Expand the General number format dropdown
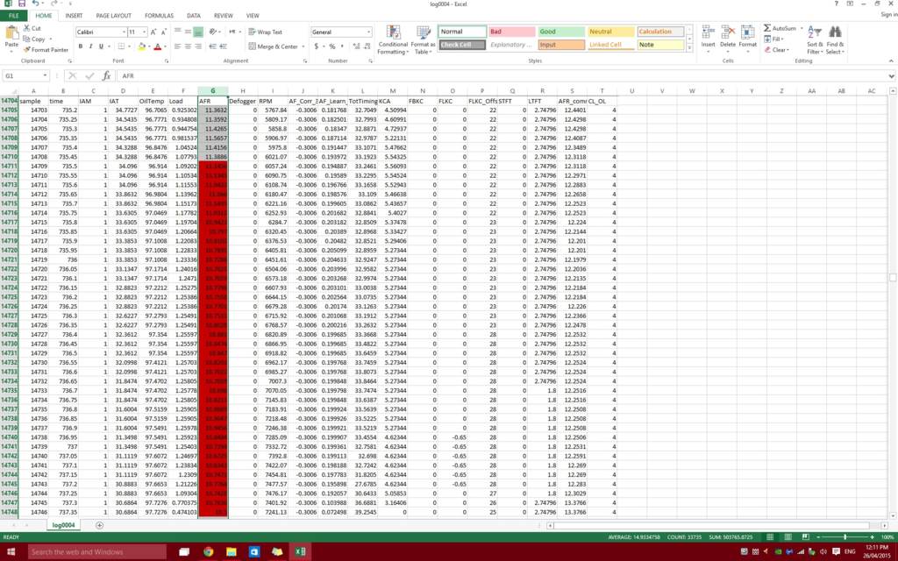Screen dimensions: 898x561 pyautogui.click(x=369, y=32)
